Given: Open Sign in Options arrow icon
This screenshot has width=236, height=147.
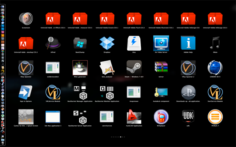Looking at the screenshot, I should point(25,92).
